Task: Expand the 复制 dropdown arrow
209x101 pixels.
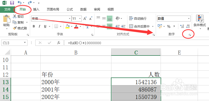Action: tap(27, 23)
